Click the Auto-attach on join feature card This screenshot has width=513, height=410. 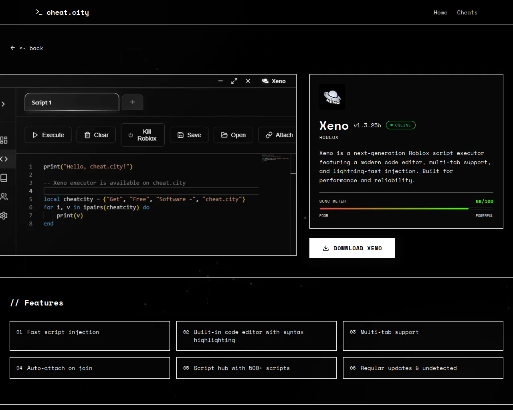[90, 368]
